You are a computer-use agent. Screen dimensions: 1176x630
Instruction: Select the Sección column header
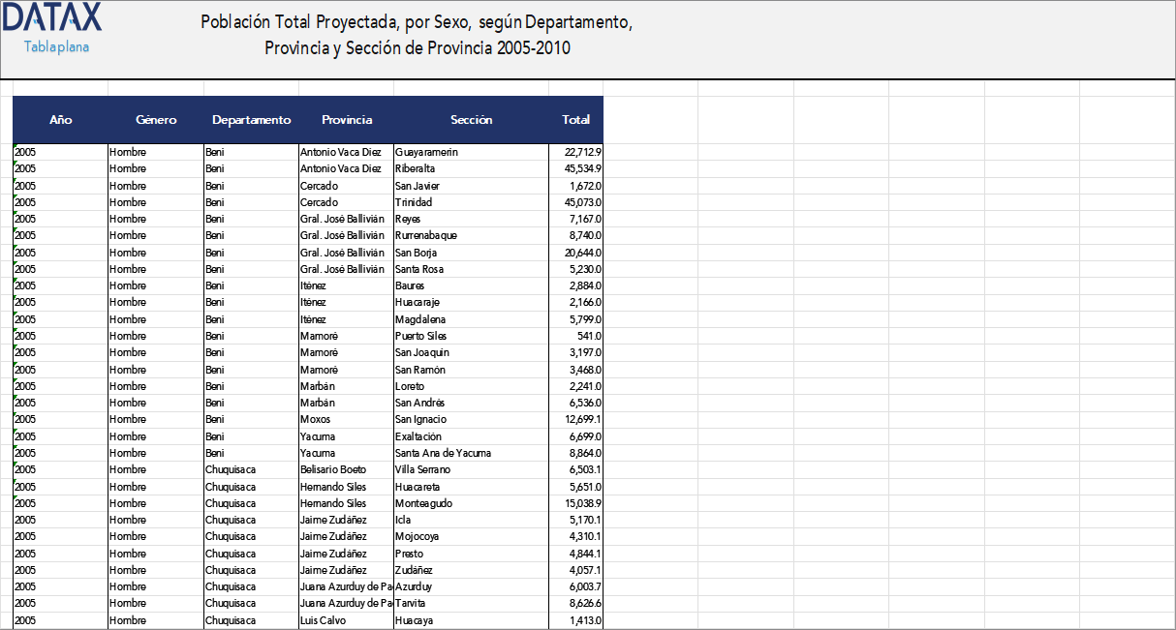472,120
